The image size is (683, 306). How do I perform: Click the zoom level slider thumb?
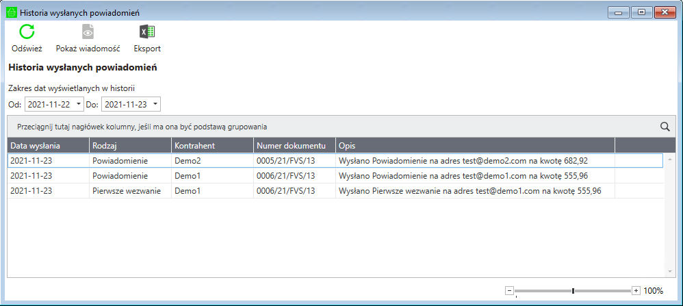[x=573, y=290]
